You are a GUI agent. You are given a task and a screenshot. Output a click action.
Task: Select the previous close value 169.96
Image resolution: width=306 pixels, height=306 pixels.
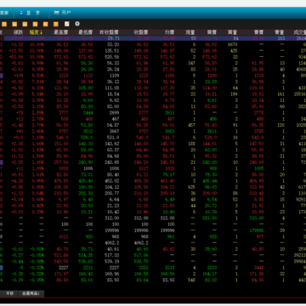point(112,274)
